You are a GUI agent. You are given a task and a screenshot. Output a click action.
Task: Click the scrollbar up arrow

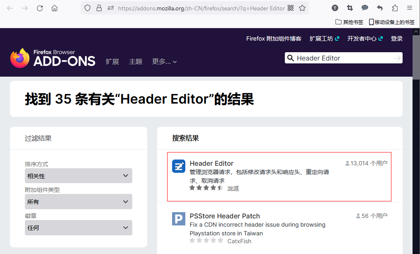(416, 31)
